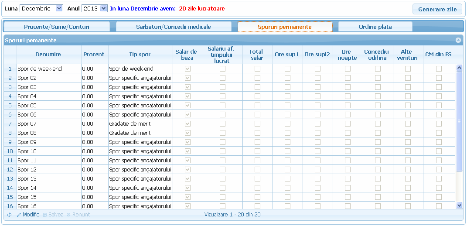Click the grid scrollbar up arrow
The width and height of the screenshot is (467, 226).
(x=459, y=68)
